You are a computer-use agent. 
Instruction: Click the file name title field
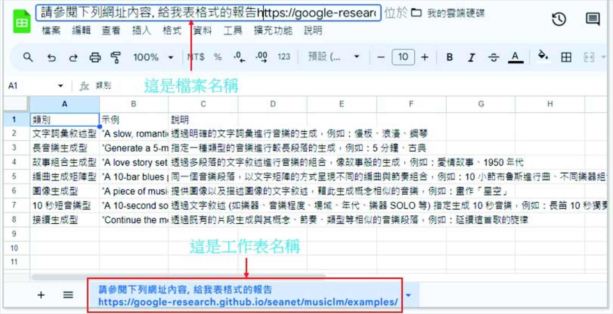[208, 13]
